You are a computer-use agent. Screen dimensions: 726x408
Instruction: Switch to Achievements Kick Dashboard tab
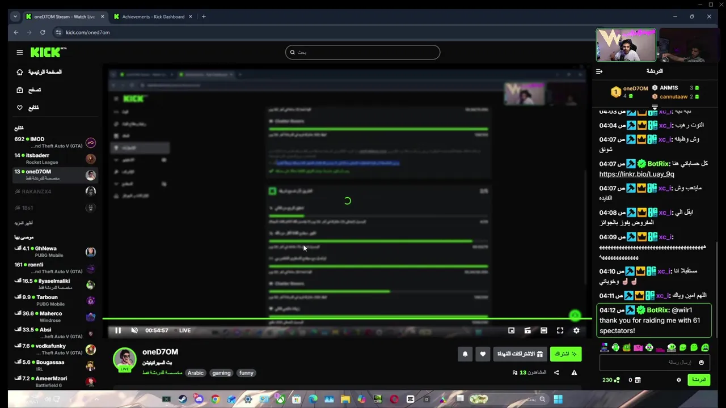click(x=153, y=16)
